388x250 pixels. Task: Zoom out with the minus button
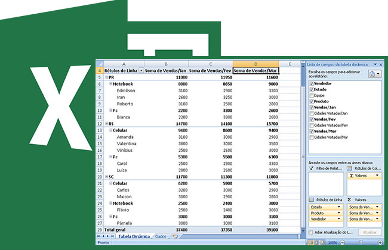point(343,243)
